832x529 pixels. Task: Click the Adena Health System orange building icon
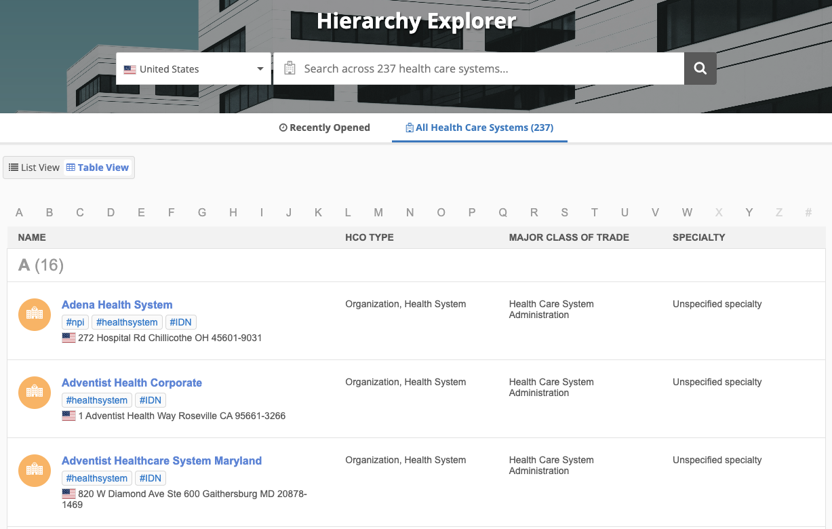[35, 315]
